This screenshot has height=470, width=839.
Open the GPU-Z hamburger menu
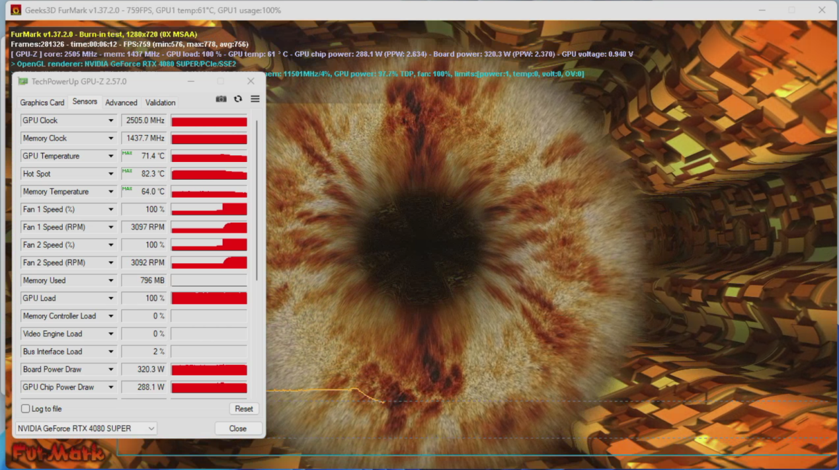click(x=255, y=99)
